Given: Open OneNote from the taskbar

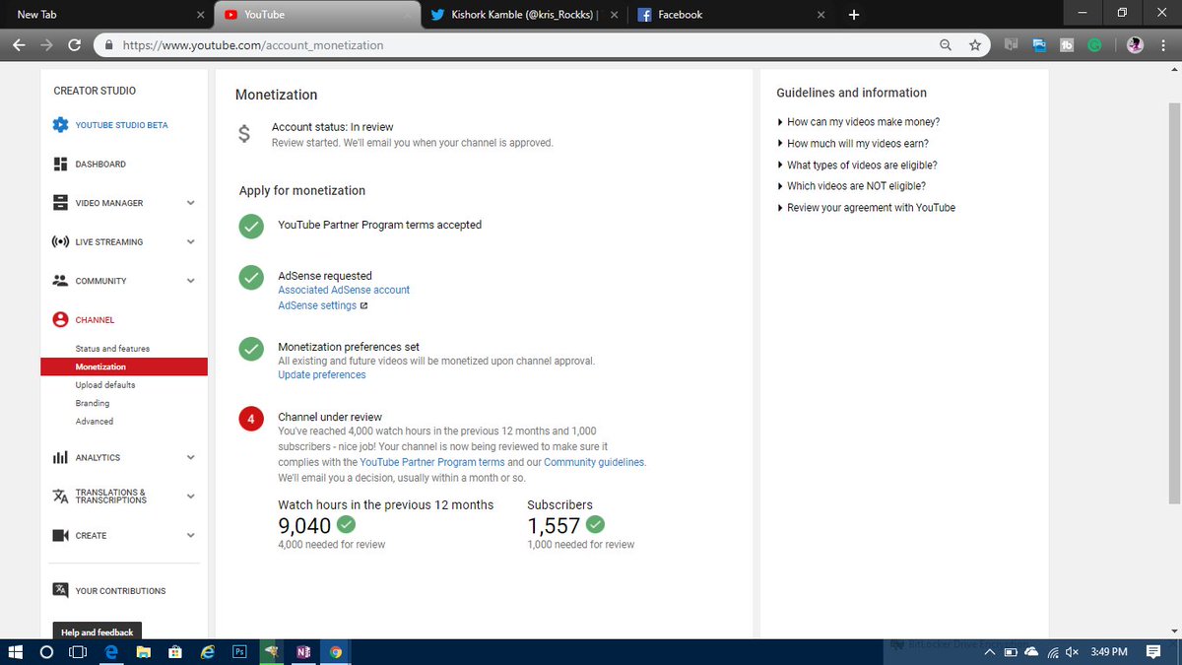Looking at the screenshot, I should [x=302, y=651].
